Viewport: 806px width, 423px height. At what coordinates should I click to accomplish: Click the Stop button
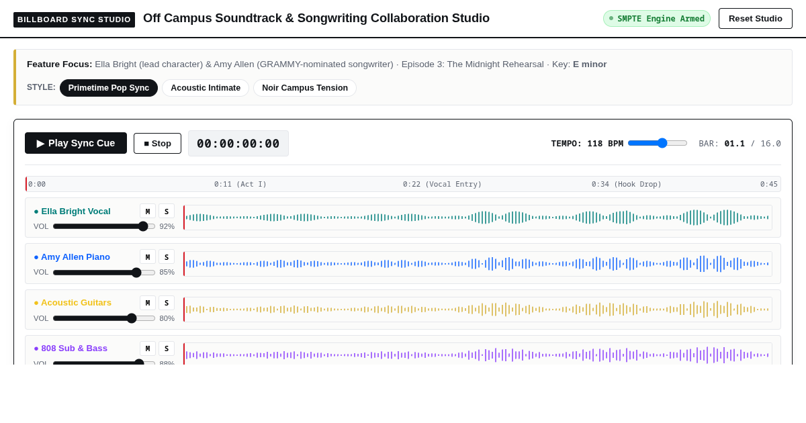pyautogui.click(x=157, y=143)
